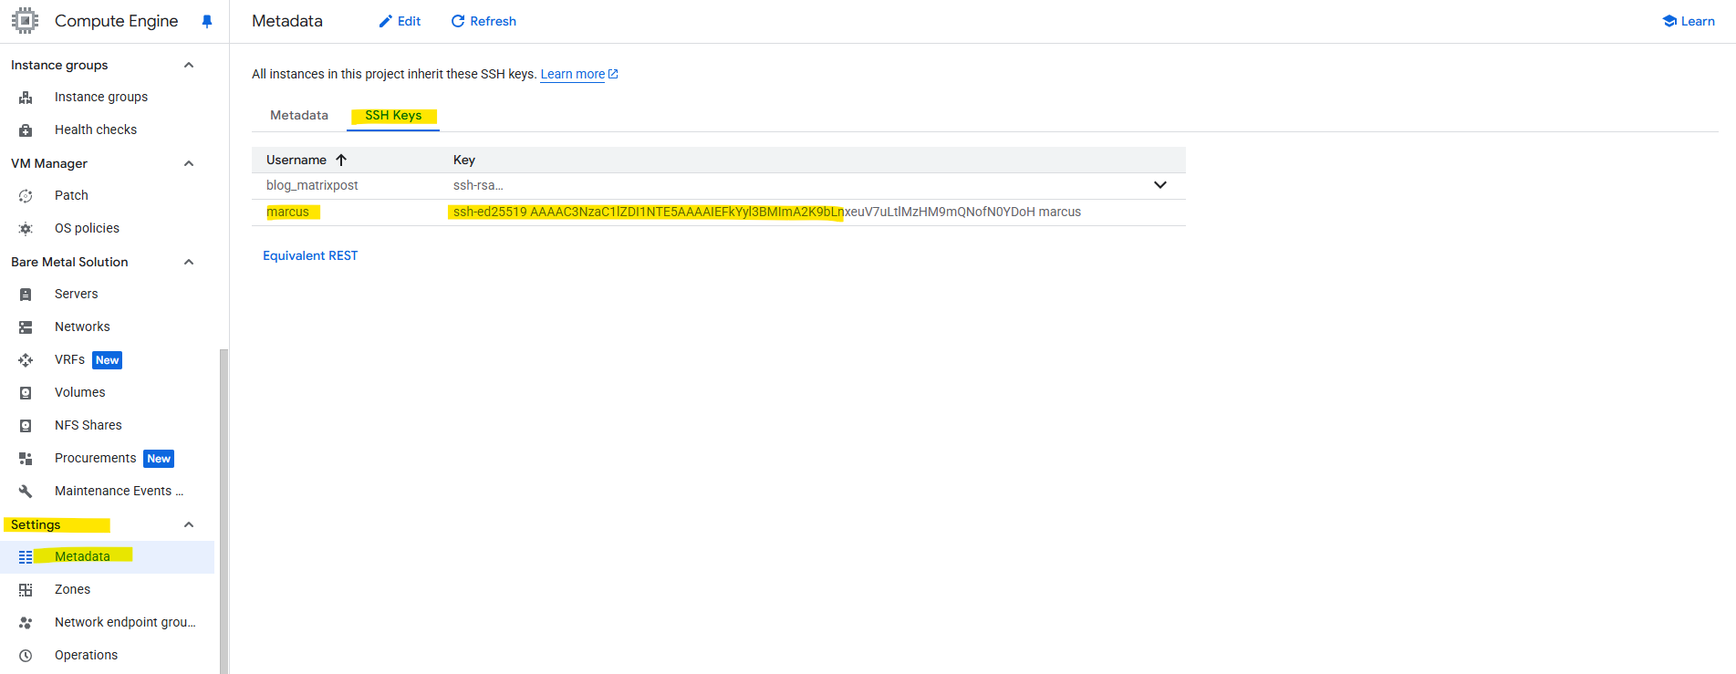
Task: Go to OS policies
Action: click(87, 228)
